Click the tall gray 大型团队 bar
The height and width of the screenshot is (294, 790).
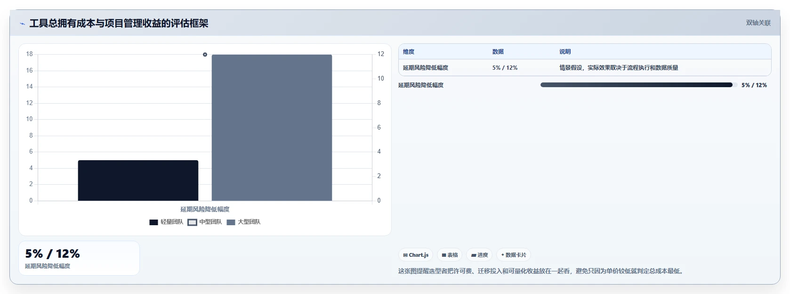[272, 128]
